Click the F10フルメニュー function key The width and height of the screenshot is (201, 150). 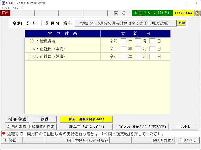(x=188, y=140)
